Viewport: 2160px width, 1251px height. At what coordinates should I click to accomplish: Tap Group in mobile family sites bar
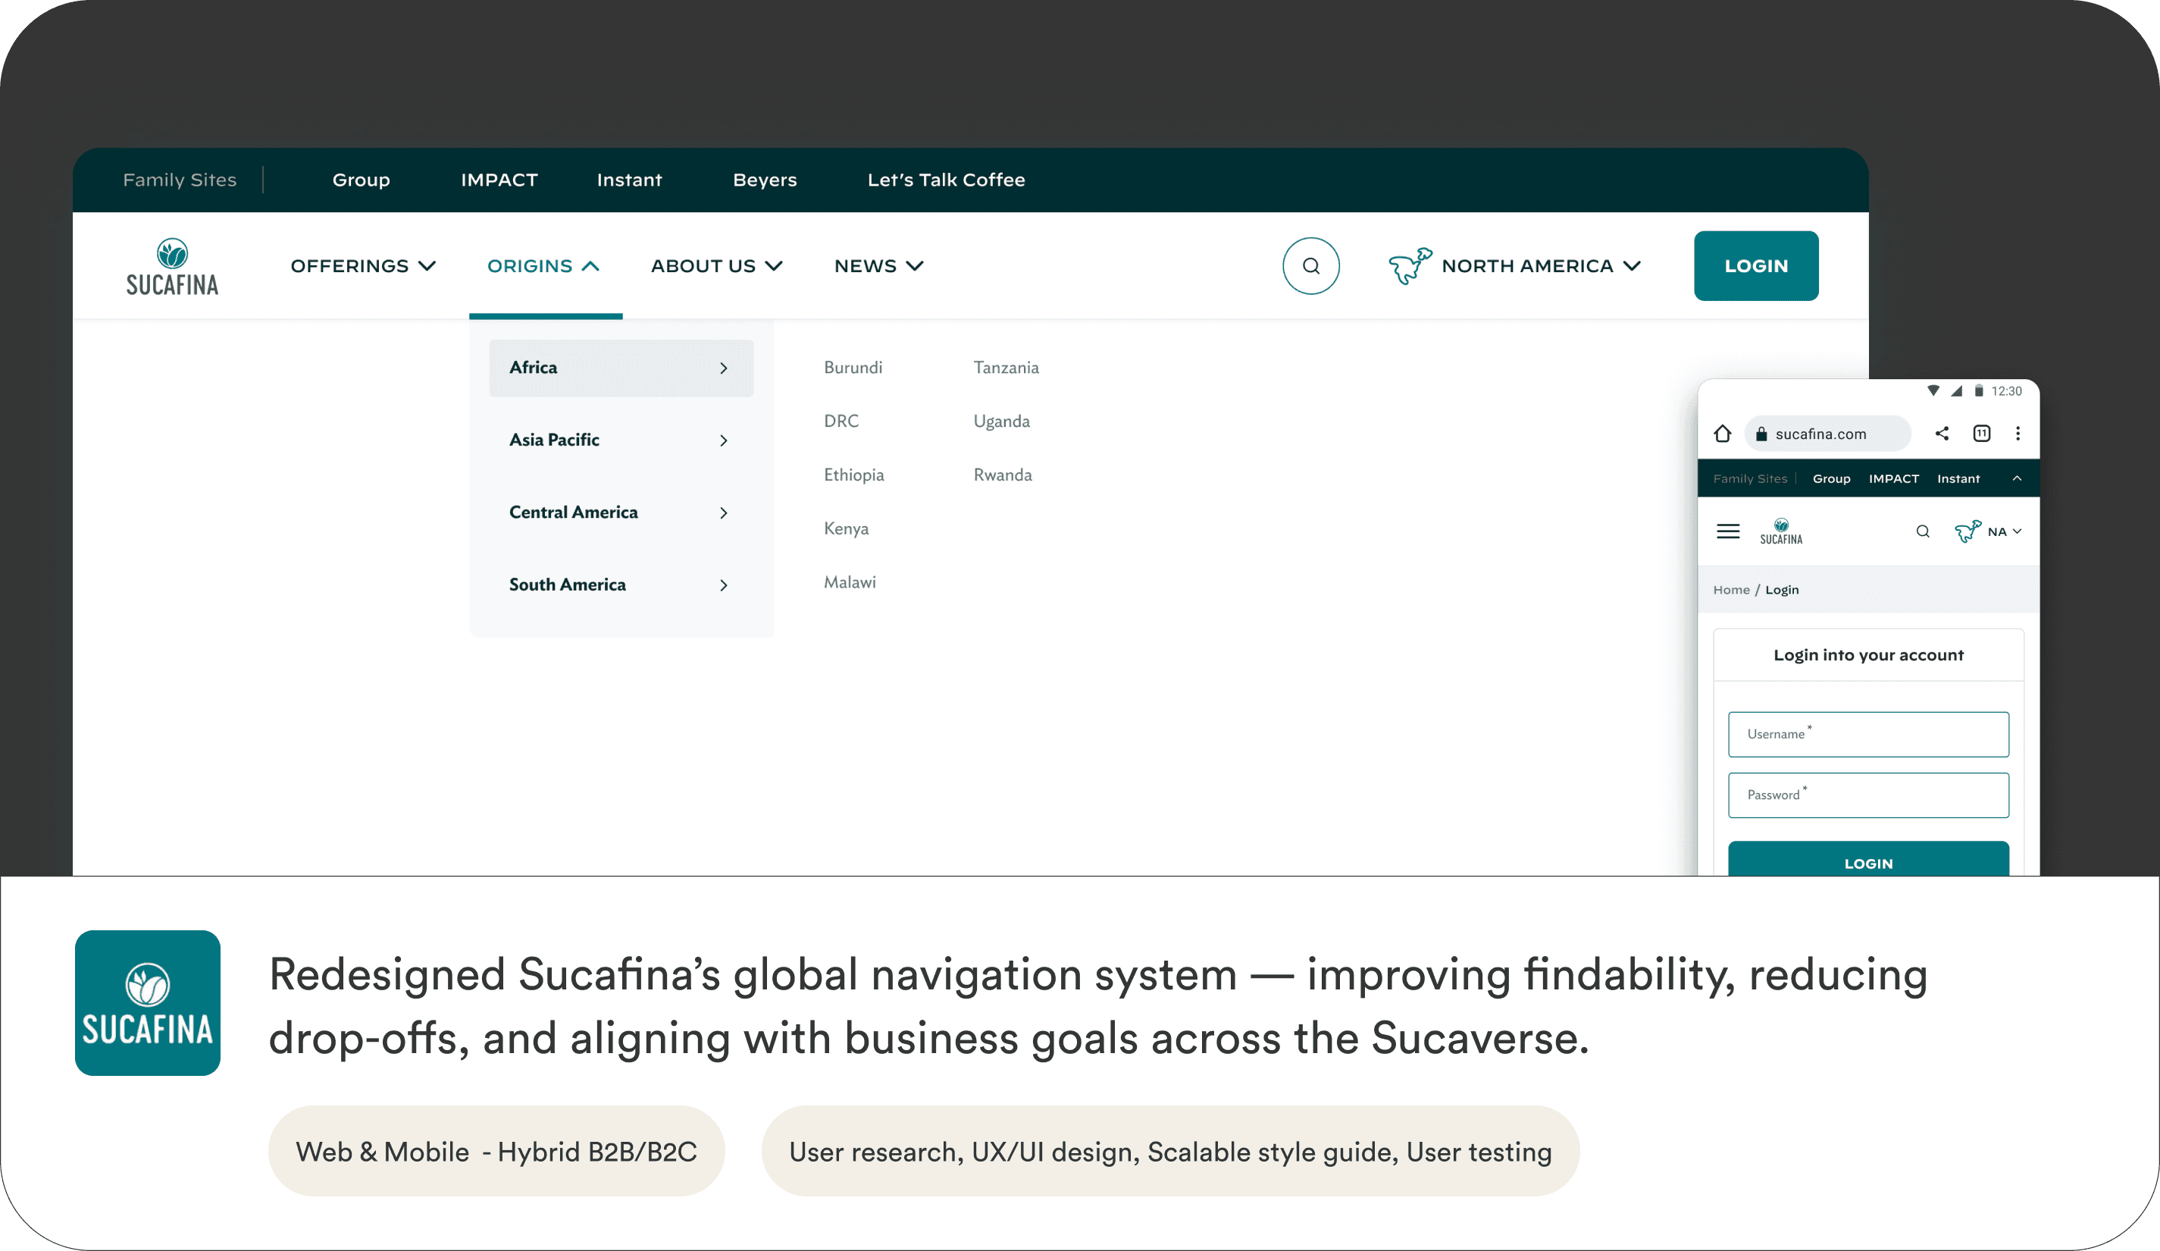pos(1831,478)
